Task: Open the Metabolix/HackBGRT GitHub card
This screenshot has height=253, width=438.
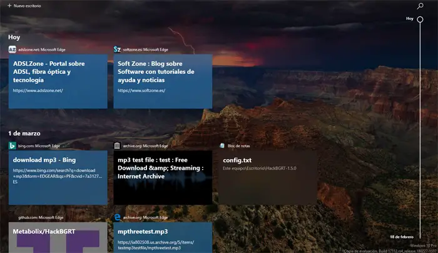Action: pos(58,237)
